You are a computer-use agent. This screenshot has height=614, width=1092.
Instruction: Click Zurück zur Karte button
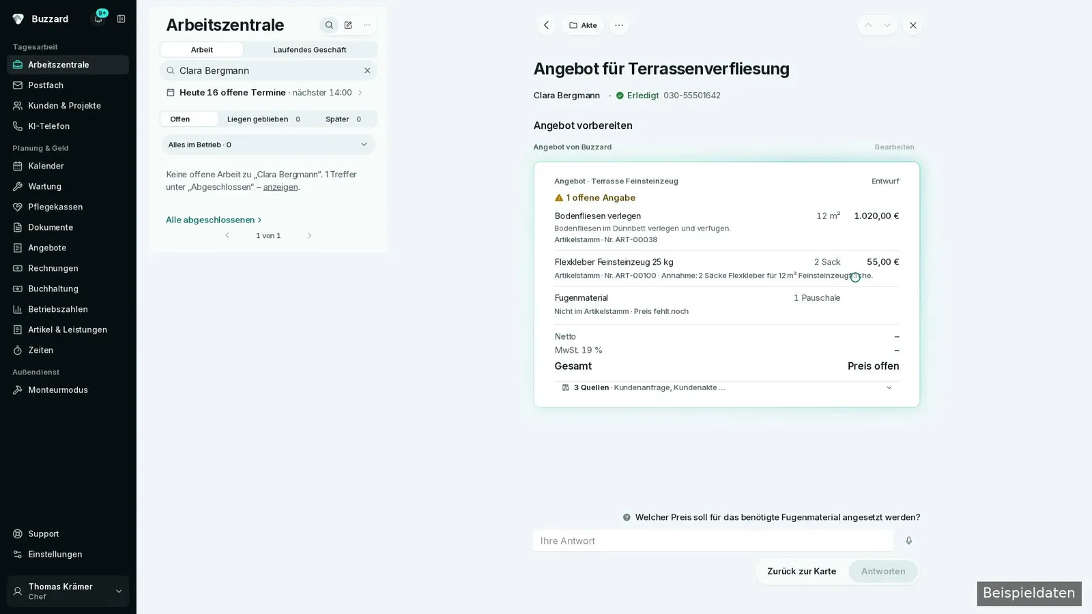point(801,572)
